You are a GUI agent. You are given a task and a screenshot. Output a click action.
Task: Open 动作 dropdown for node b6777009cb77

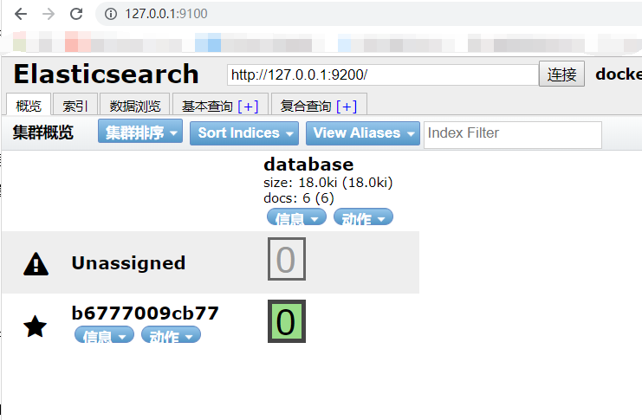click(x=171, y=335)
